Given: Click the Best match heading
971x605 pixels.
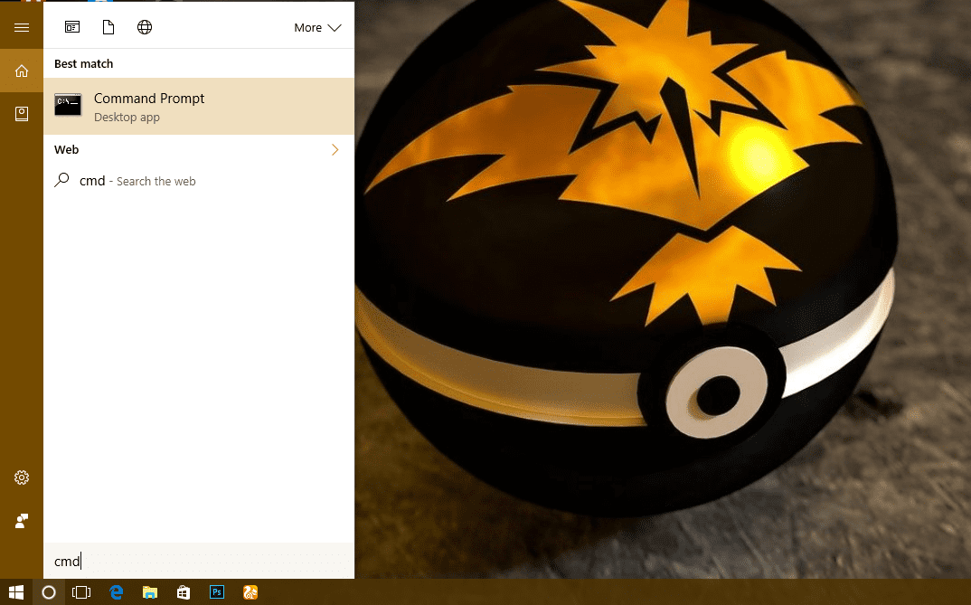Looking at the screenshot, I should point(83,64).
